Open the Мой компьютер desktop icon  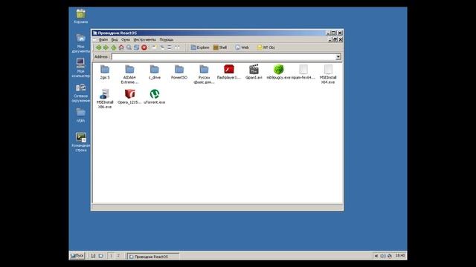81,67
